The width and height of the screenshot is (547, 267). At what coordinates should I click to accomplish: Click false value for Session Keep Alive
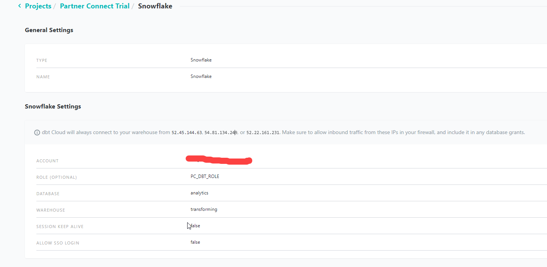click(x=195, y=226)
